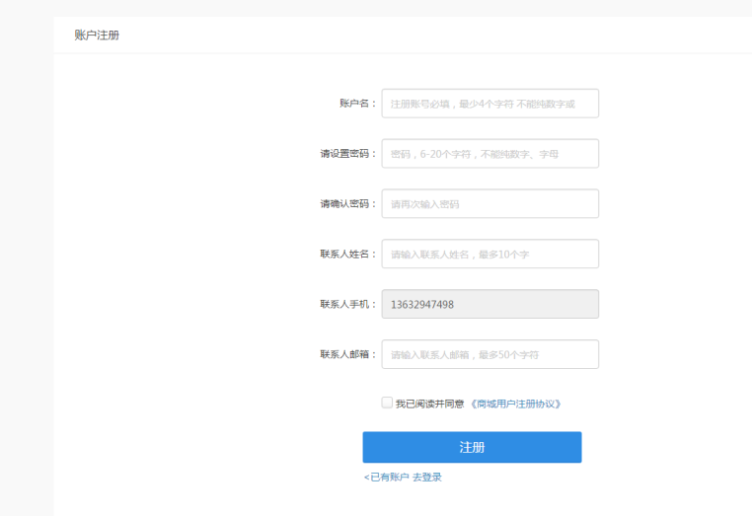Click the 联系人手机： label text
Image resolution: width=752 pixels, height=516 pixels.
[347, 305]
